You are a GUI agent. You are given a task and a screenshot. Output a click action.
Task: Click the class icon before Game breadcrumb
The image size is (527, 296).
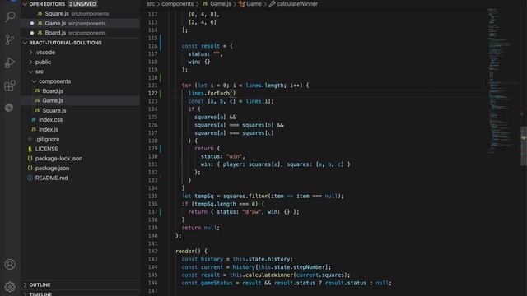(241, 4)
